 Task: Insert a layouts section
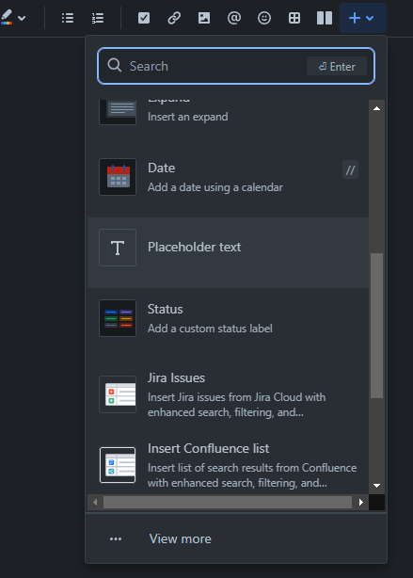(325, 18)
